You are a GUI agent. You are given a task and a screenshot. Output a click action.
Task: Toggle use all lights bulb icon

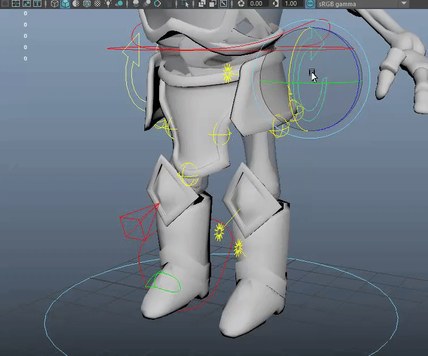108,3
